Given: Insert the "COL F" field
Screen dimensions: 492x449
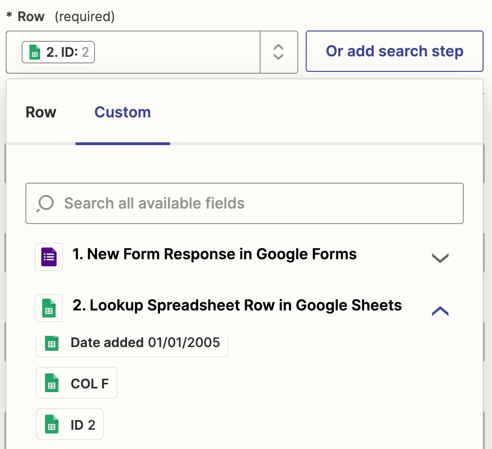Looking at the screenshot, I should [x=89, y=383].
